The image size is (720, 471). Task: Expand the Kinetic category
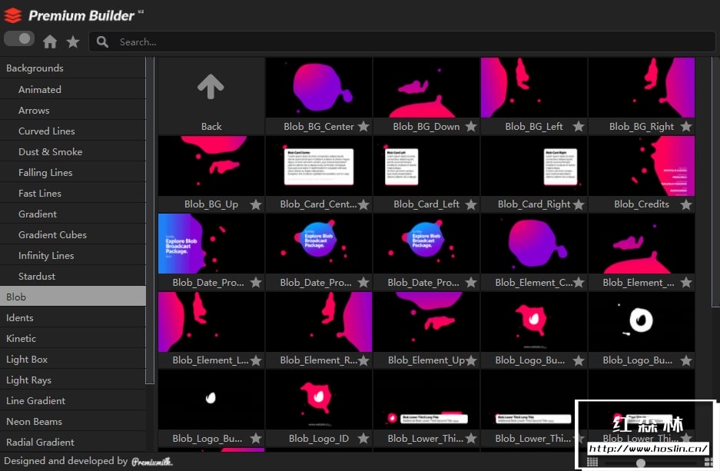22,339
